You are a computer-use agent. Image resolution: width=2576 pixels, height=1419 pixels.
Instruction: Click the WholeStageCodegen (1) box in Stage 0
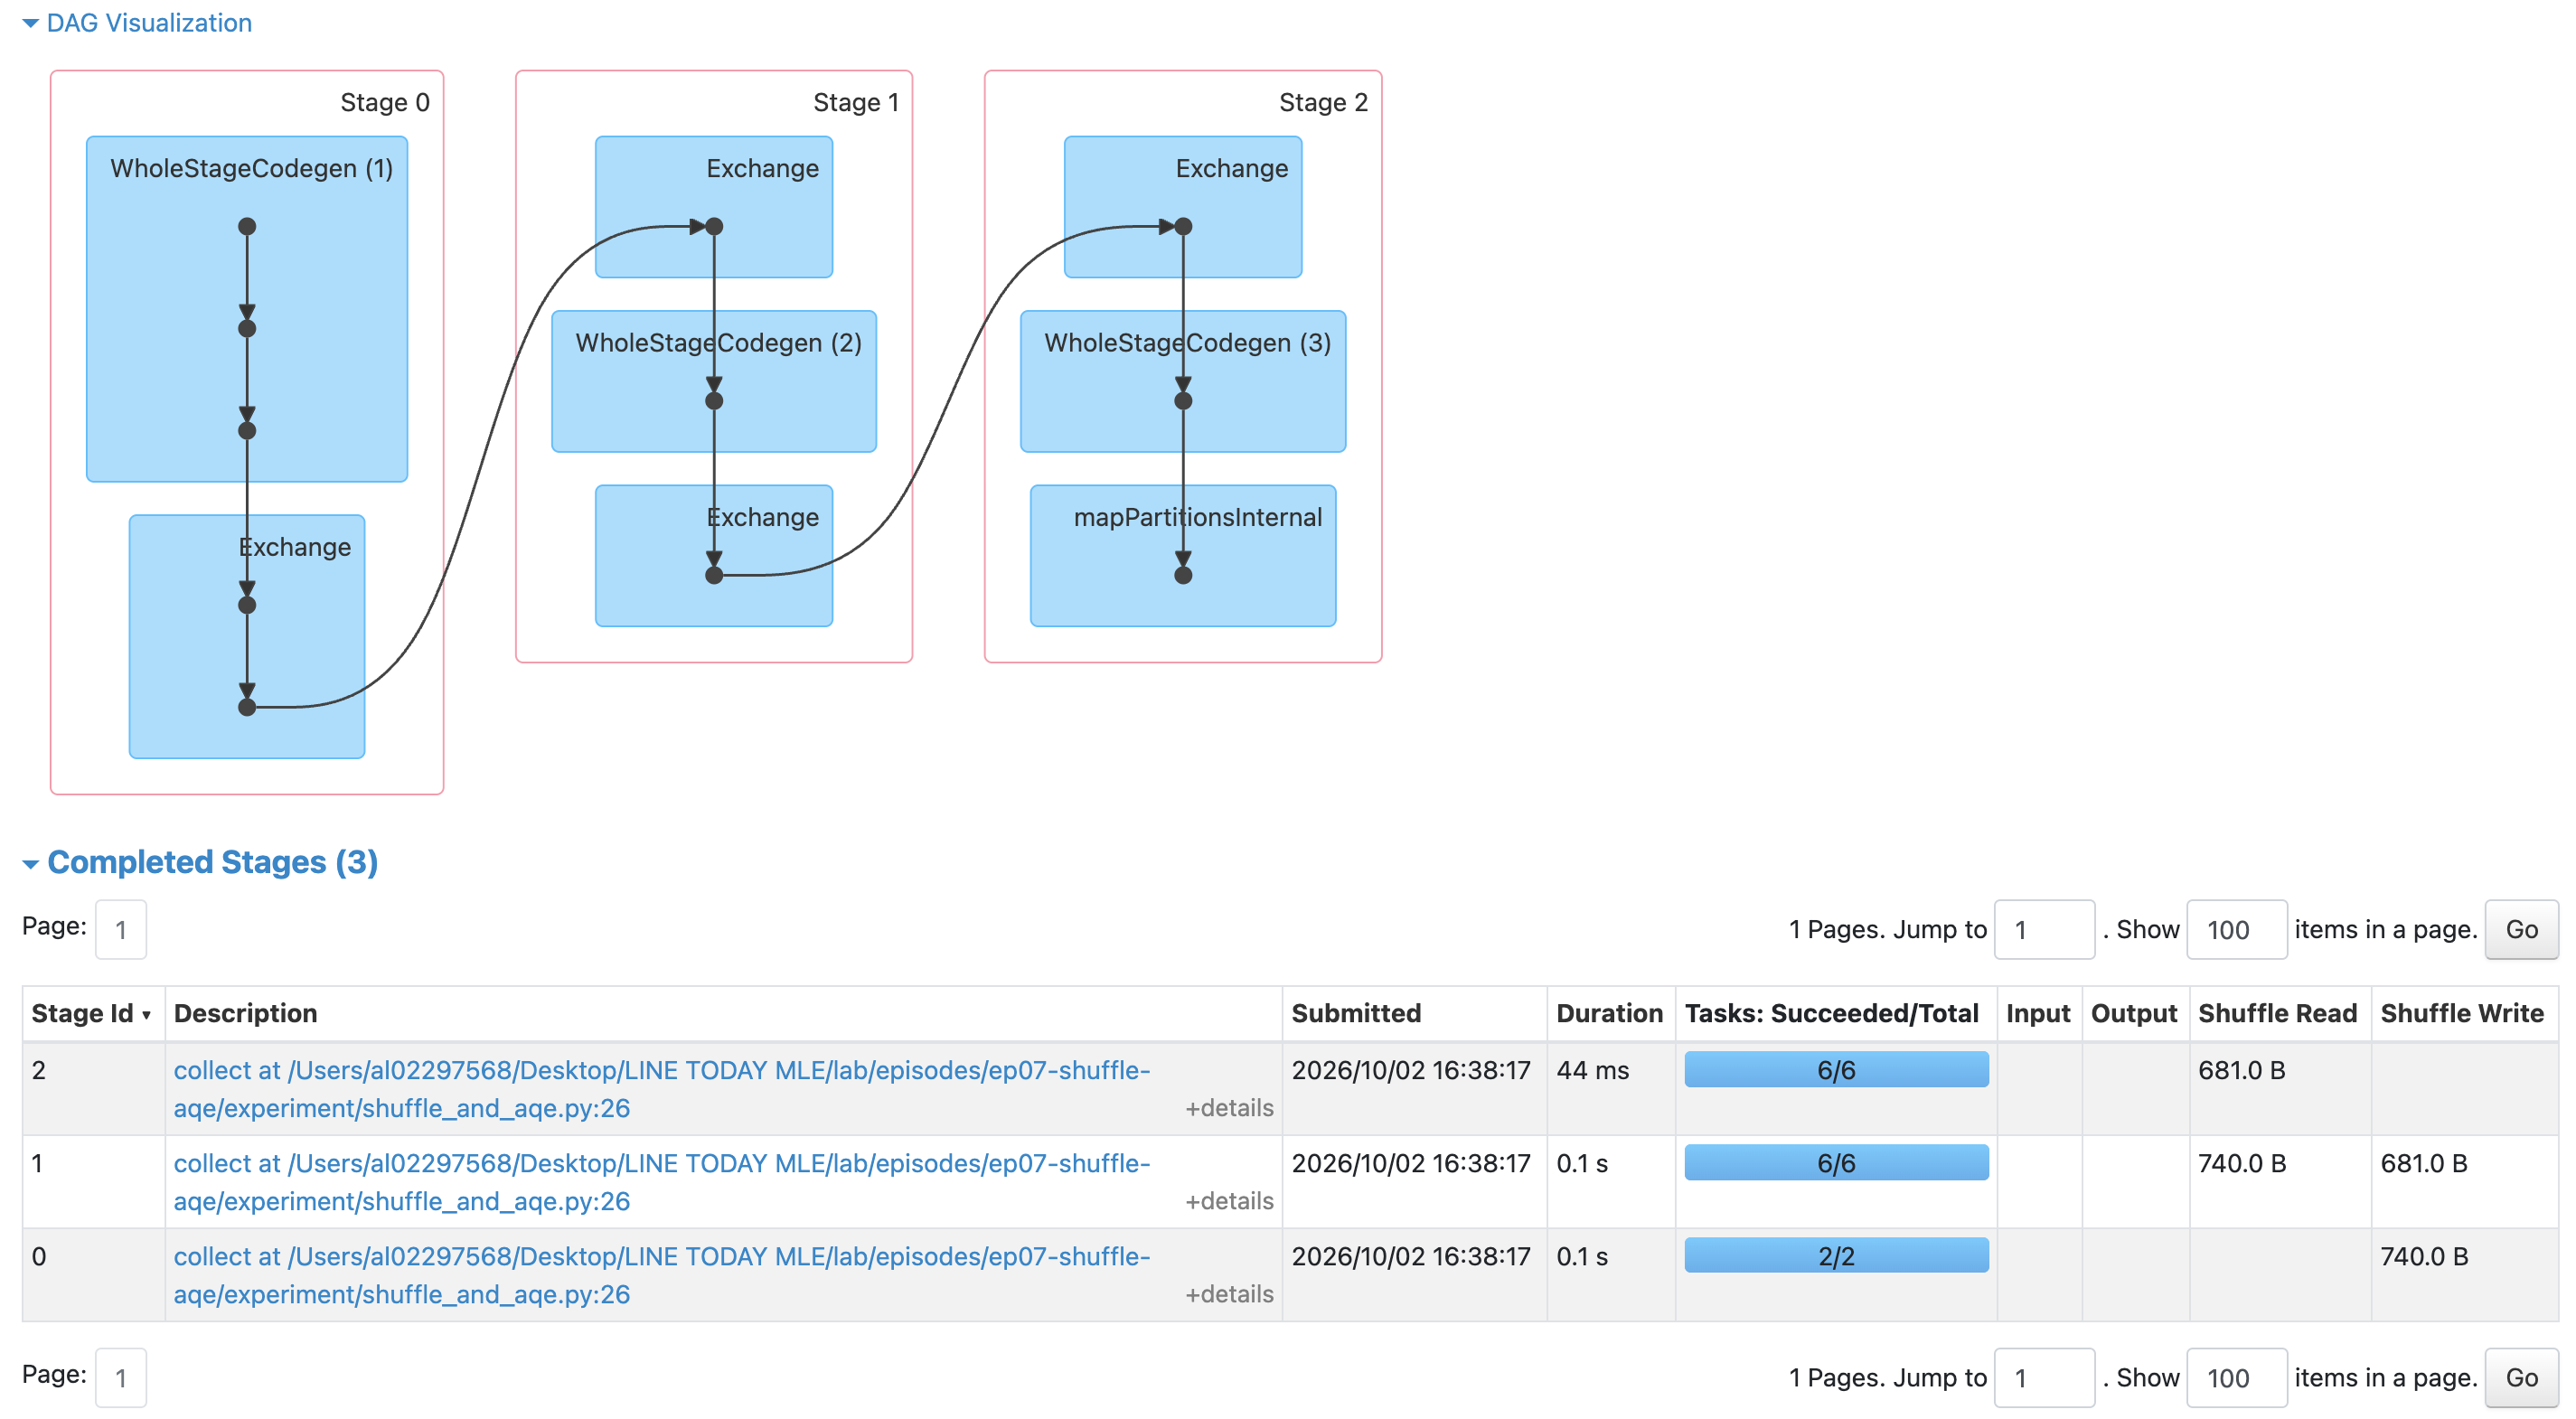click(247, 309)
